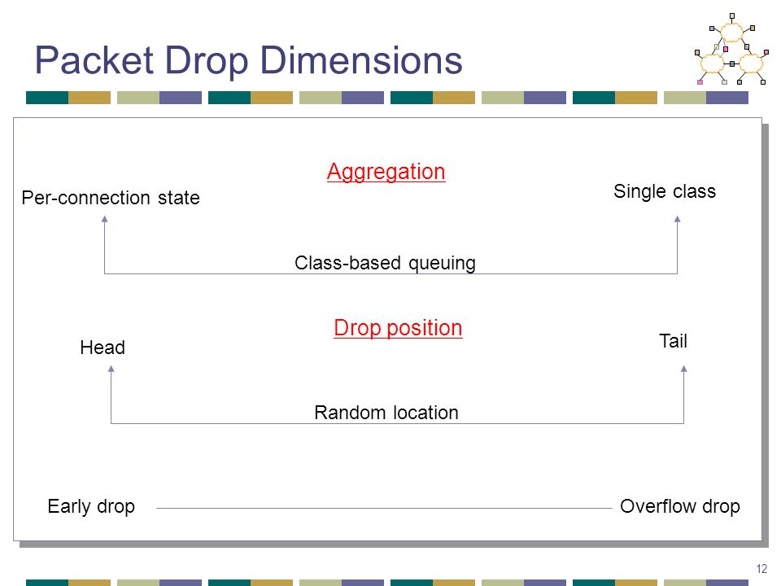The height and width of the screenshot is (586, 781).
Task: Select the Per-connection state label
Action: point(111,198)
